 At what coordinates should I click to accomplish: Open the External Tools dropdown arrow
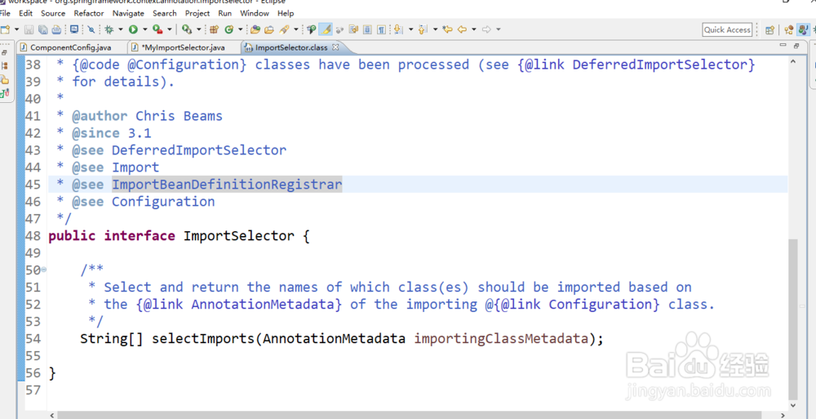(x=198, y=29)
